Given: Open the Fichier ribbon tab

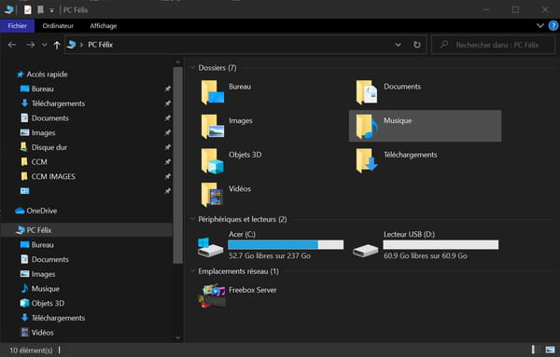Looking at the screenshot, I should click(17, 26).
